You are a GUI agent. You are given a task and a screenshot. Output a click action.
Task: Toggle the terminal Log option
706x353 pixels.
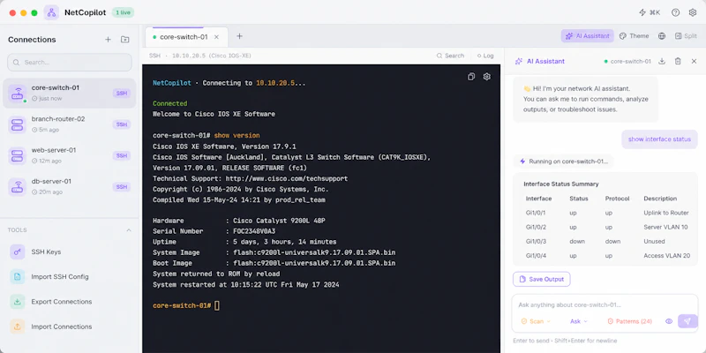[485, 56]
